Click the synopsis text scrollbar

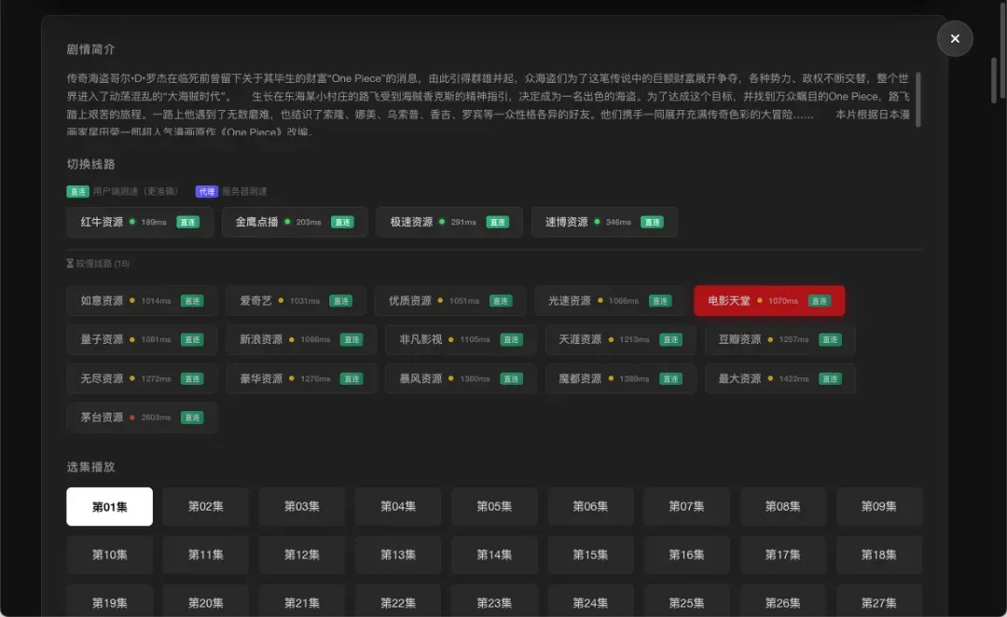918,100
